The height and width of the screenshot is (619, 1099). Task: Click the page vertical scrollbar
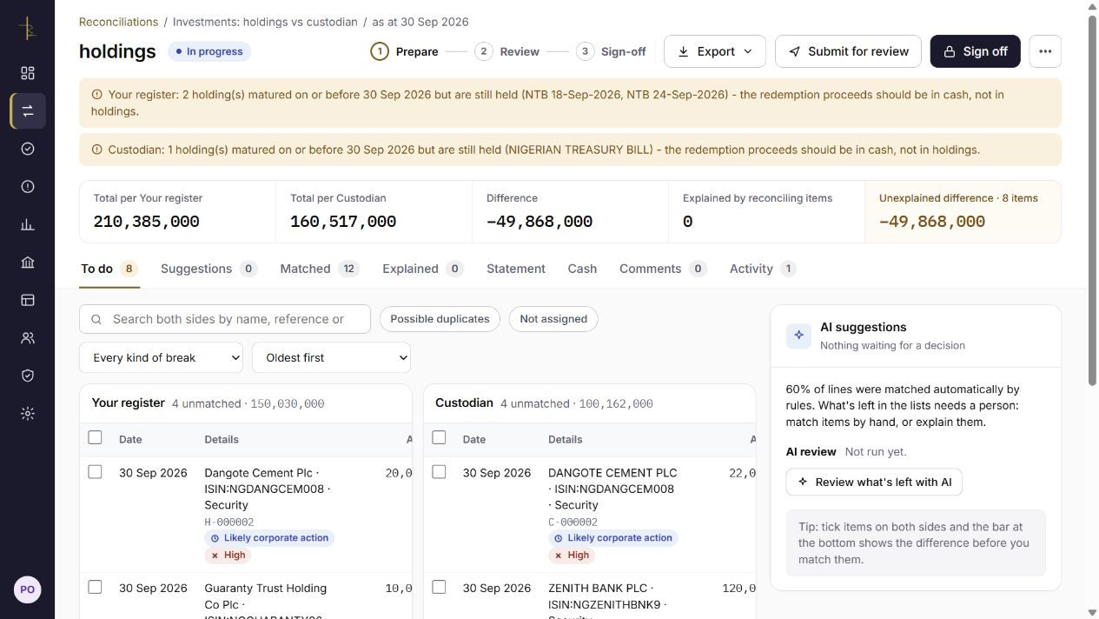[1093, 200]
